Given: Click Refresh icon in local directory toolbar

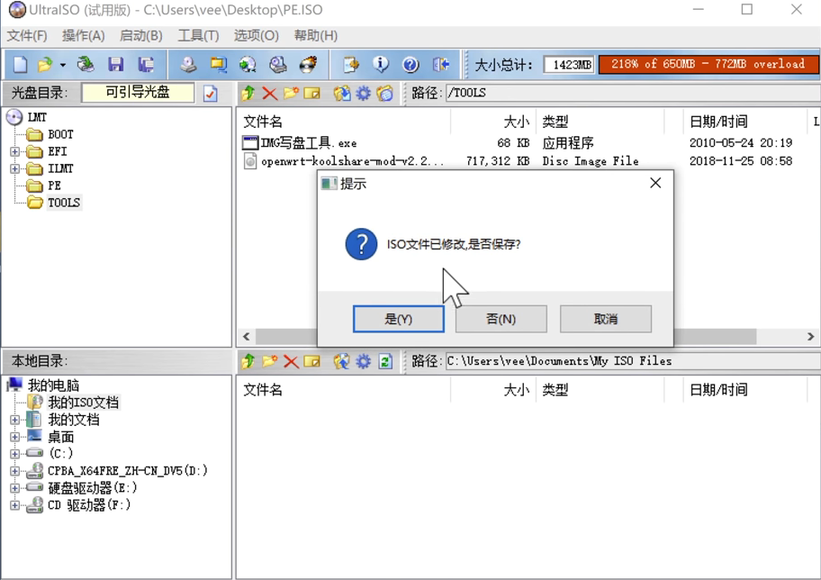Looking at the screenshot, I should coord(385,361).
